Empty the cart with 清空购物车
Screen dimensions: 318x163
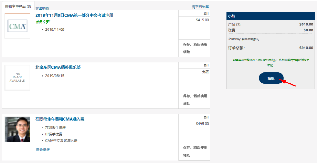point(200,7)
